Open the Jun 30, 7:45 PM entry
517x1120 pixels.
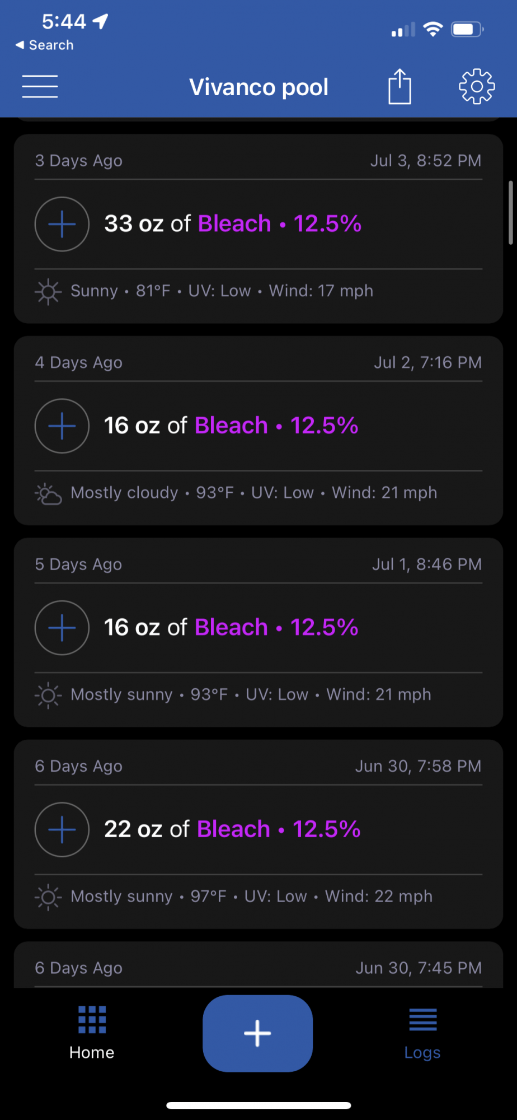pyautogui.click(x=258, y=964)
